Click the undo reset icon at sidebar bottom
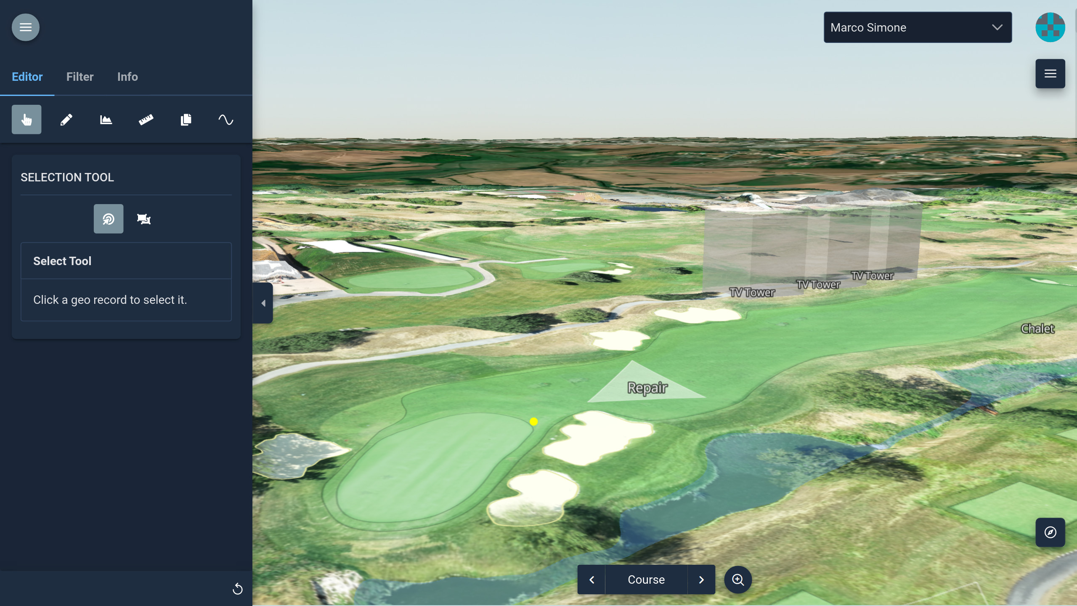The image size is (1077, 606). (x=238, y=589)
